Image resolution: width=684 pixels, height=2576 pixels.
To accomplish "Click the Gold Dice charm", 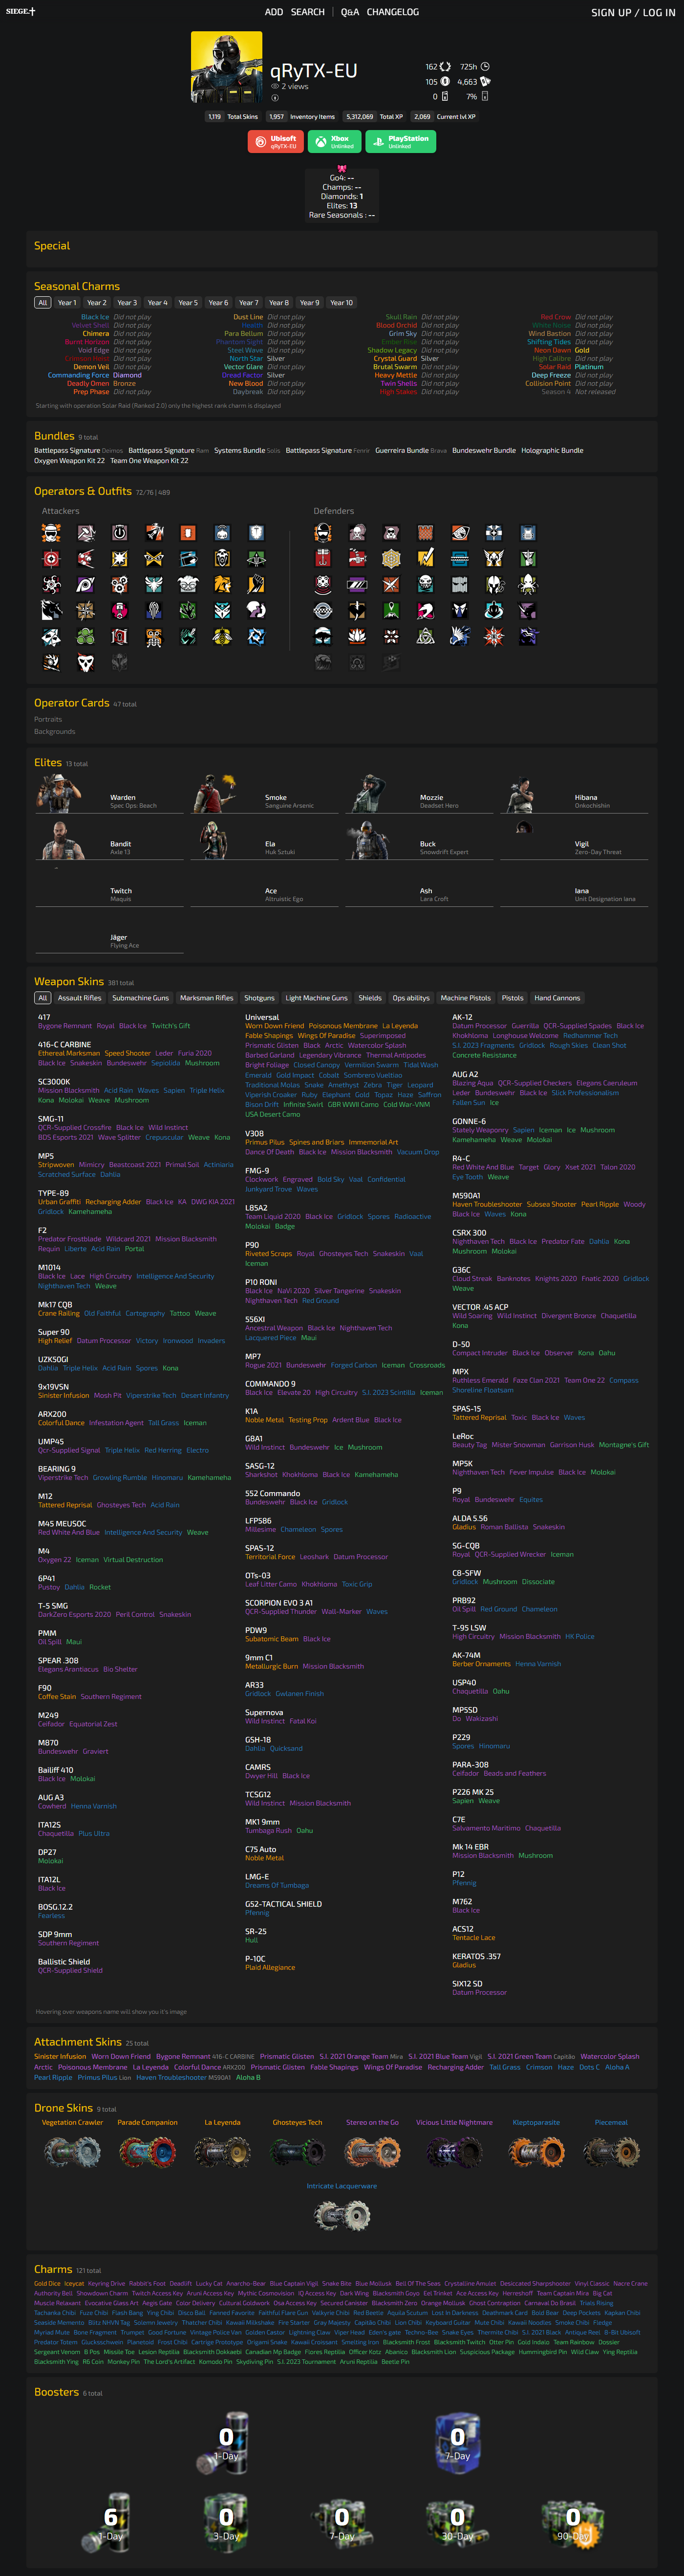I will [47, 2284].
